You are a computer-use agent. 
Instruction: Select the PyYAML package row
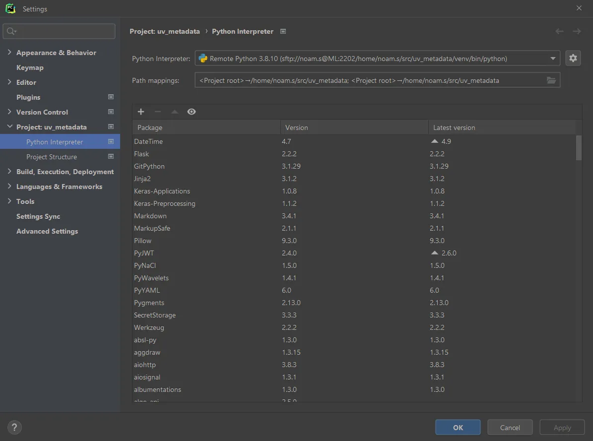354,290
